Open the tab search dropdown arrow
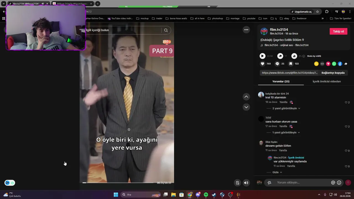 pos(4,4)
